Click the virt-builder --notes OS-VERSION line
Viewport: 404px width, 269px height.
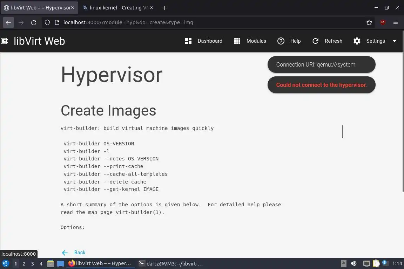111,159
